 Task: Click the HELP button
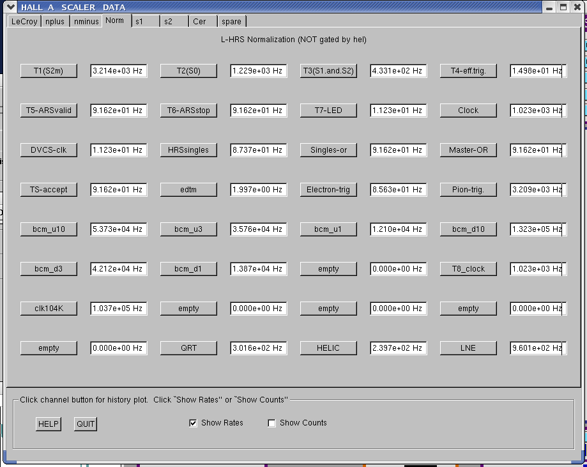[x=49, y=424]
